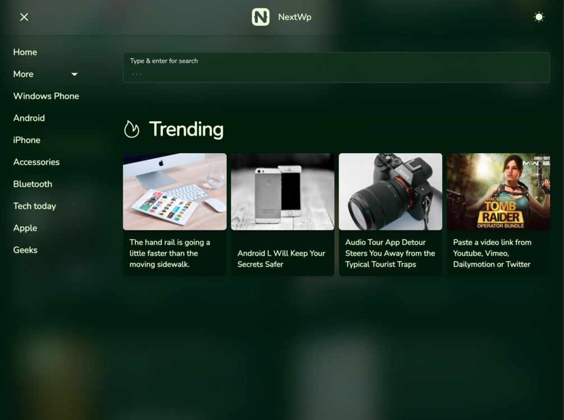Open 'Audio Tour App Detour' article link
The width and height of the screenshot is (564, 420).
[390, 253]
